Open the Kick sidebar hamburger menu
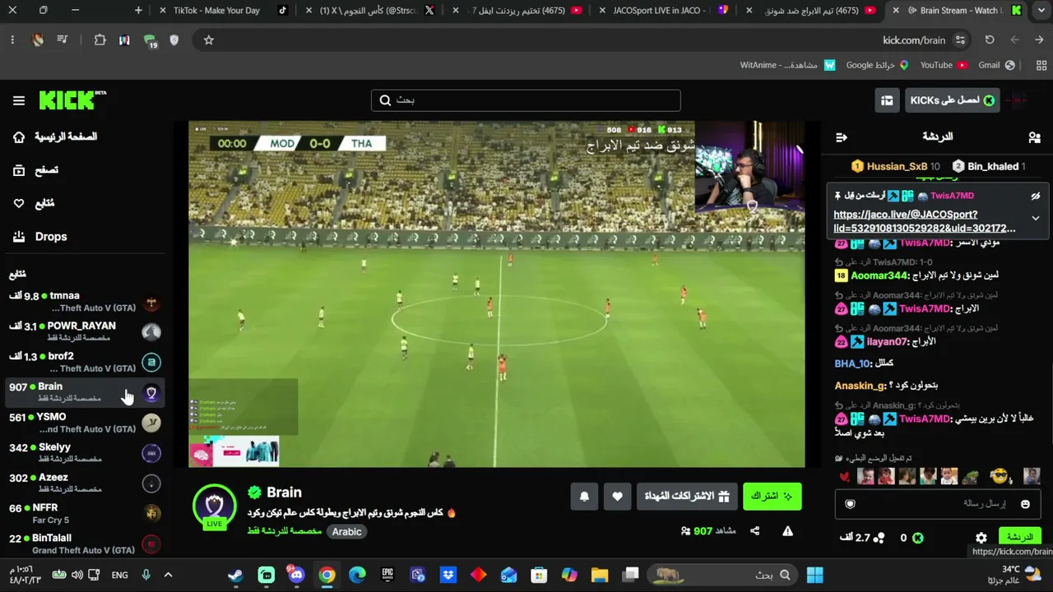Image resolution: width=1053 pixels, height=592 pixels. tap(19, 100)
